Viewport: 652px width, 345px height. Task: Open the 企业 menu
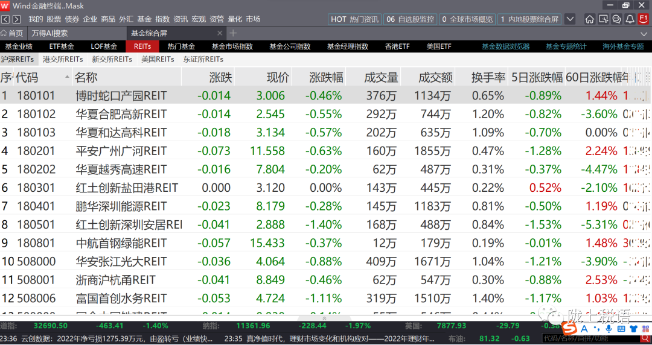90,19
